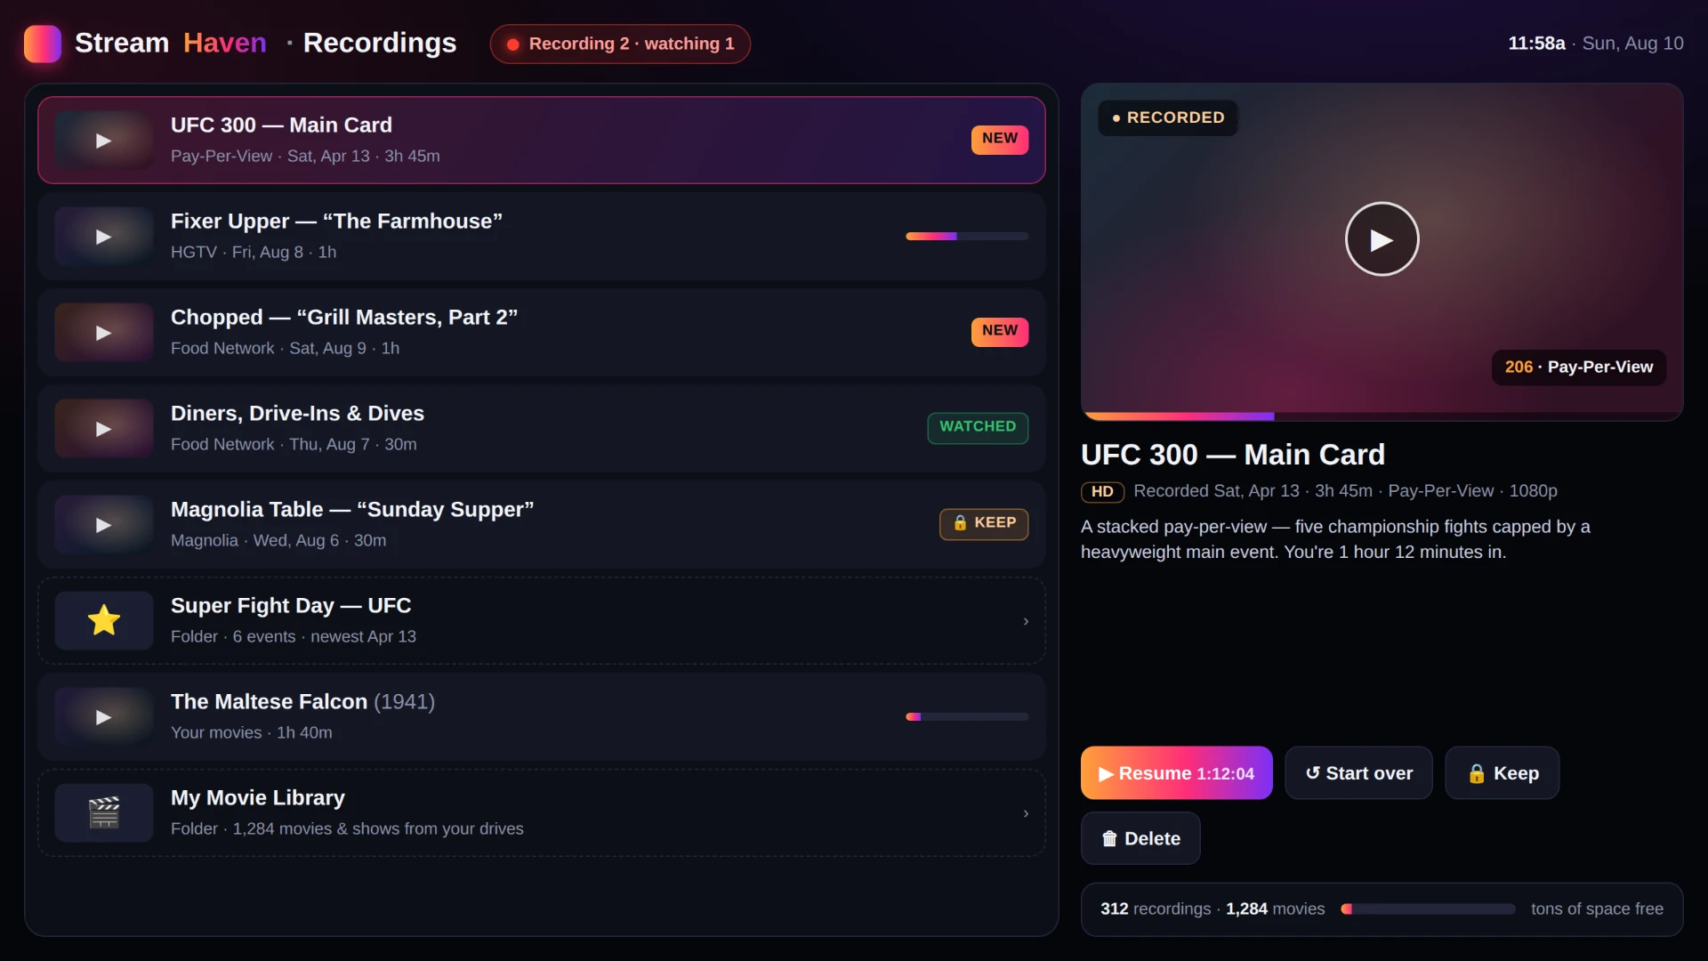Click HGTV · Fri, Aug 8 · 1h subtitle

254,253
